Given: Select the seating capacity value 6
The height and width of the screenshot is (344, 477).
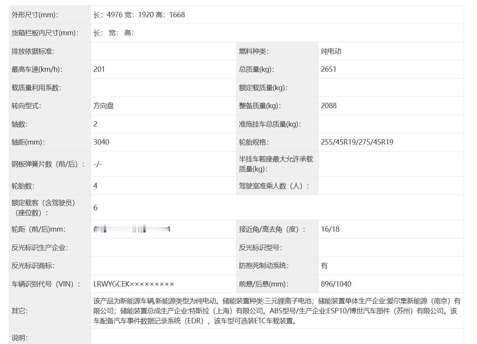Looking at the screenshot, I should click(x=95, y=207).
